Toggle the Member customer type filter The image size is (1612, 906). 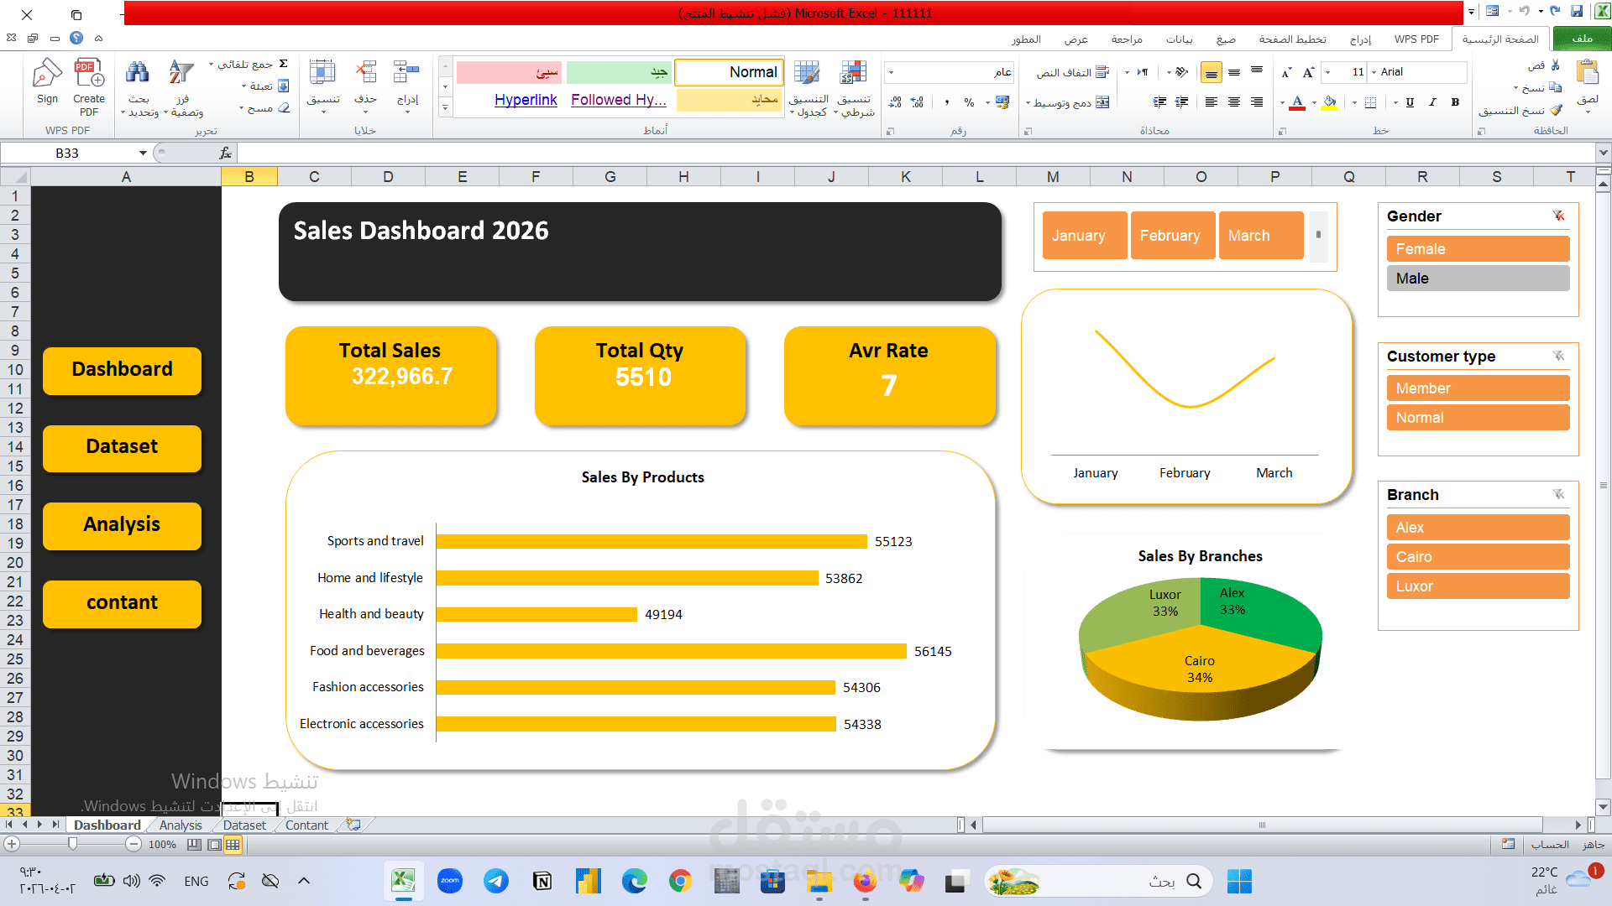pos(1478,388)
